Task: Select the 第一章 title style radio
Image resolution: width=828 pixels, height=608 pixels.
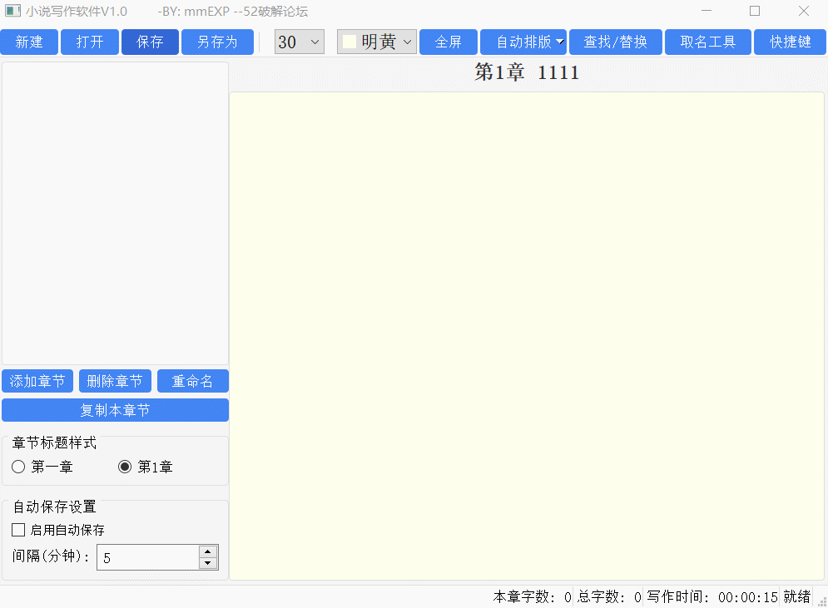Action: (x=18, y=467)
